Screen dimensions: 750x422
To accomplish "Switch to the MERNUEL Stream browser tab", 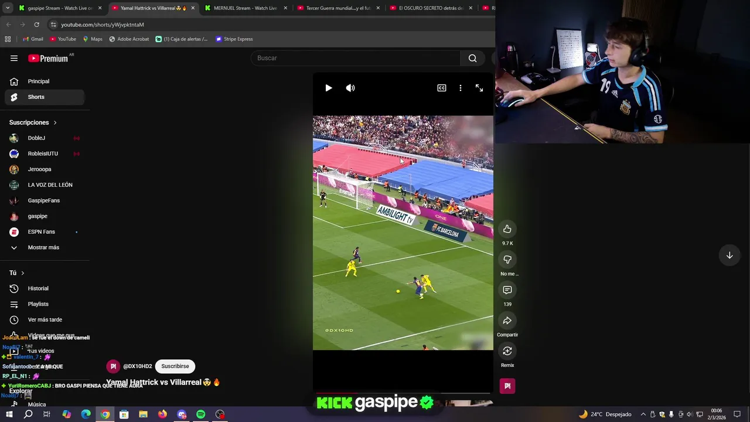I will [246, 8].
